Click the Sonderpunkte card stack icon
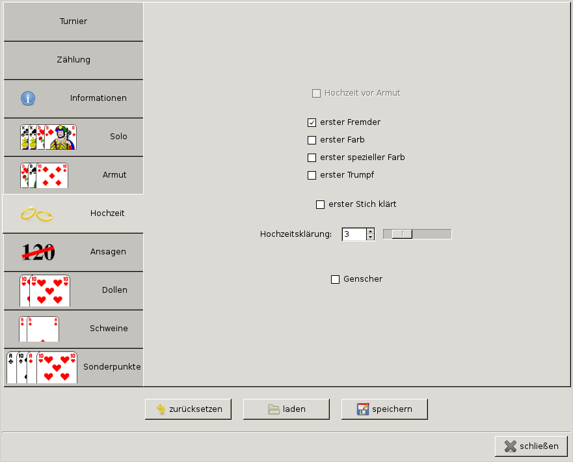Screen dimensions: 573x462 41,367
